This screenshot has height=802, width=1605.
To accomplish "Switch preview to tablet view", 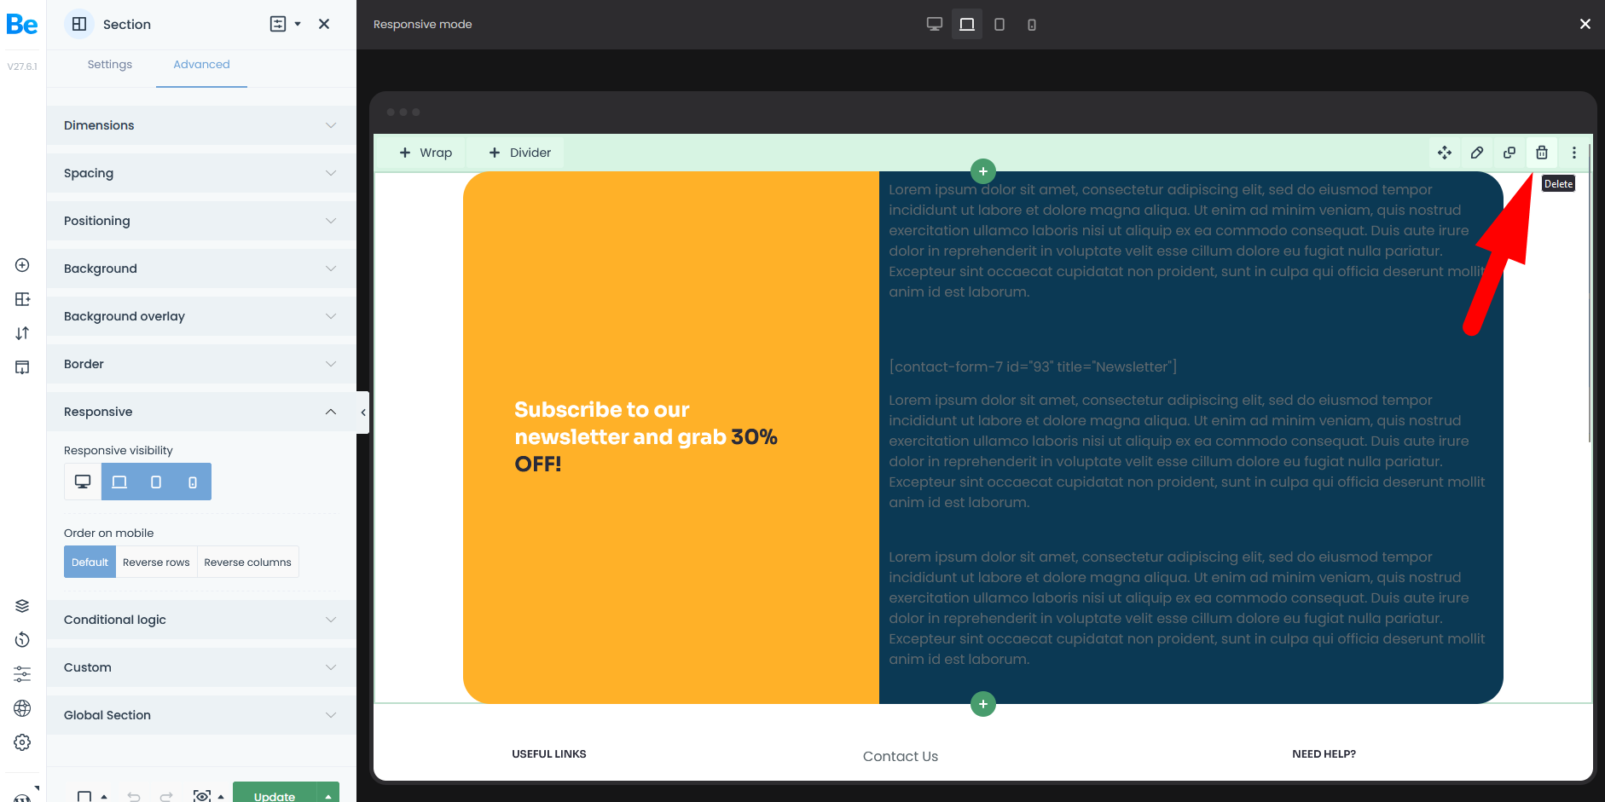I will (x=1000, y=24).
